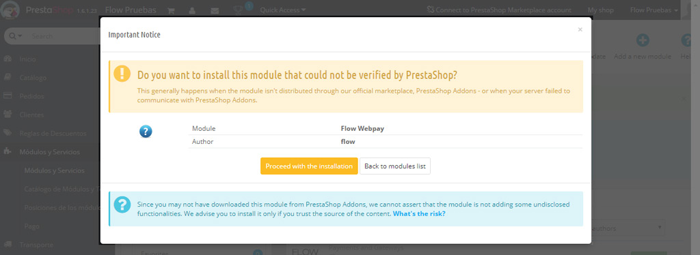Click the customers person icon in header
700x255 pixels.
pyautogui.click(x=192, y=10)
